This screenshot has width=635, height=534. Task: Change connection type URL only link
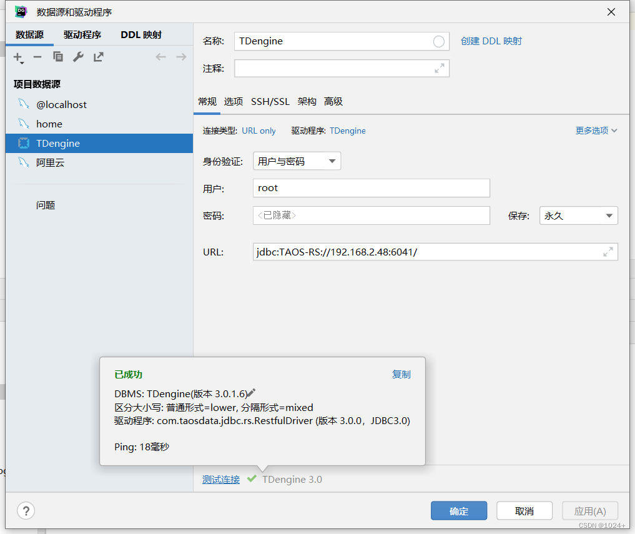pyautogui.click(x=258, y=131)
